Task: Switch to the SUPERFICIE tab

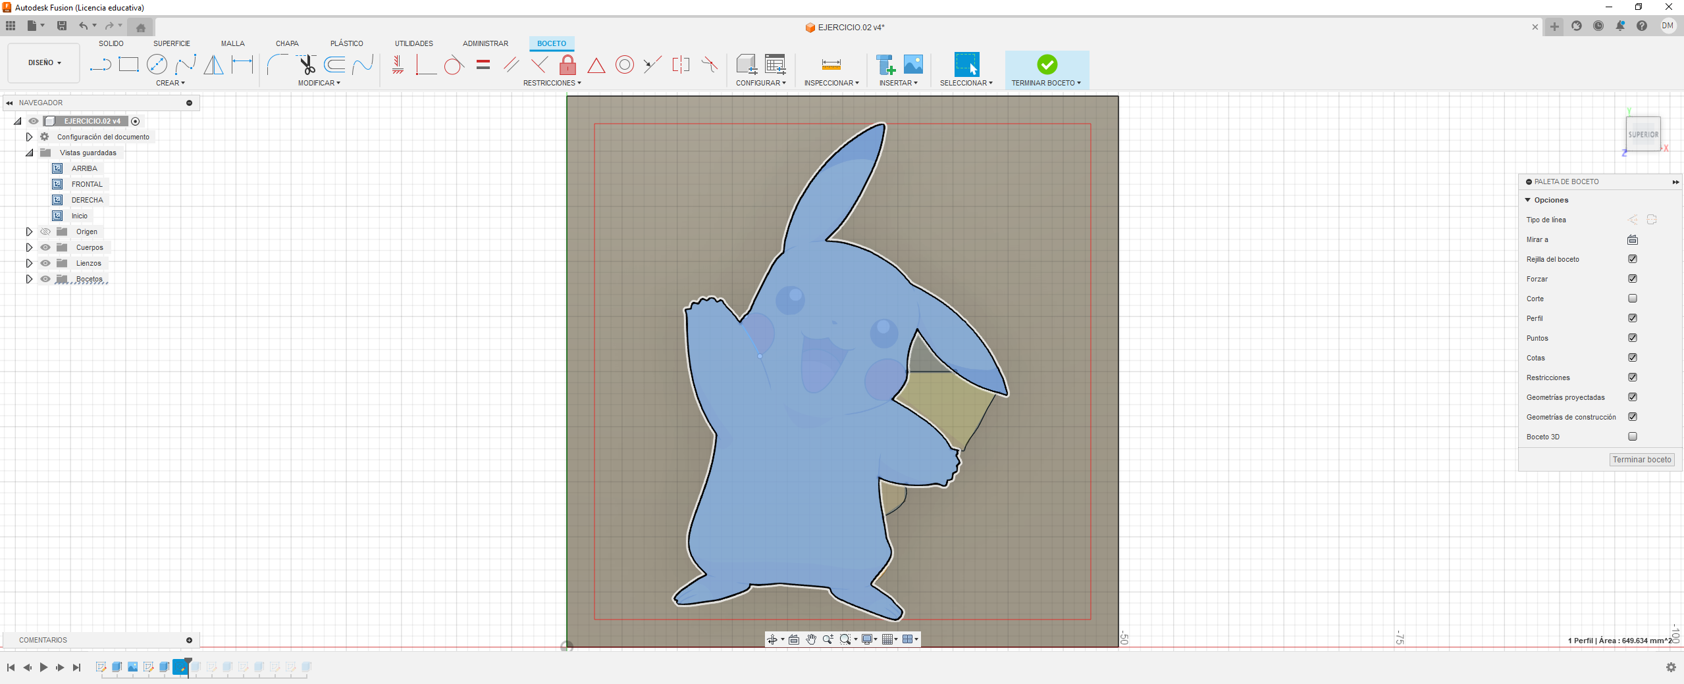Action: tap(172, 43)
